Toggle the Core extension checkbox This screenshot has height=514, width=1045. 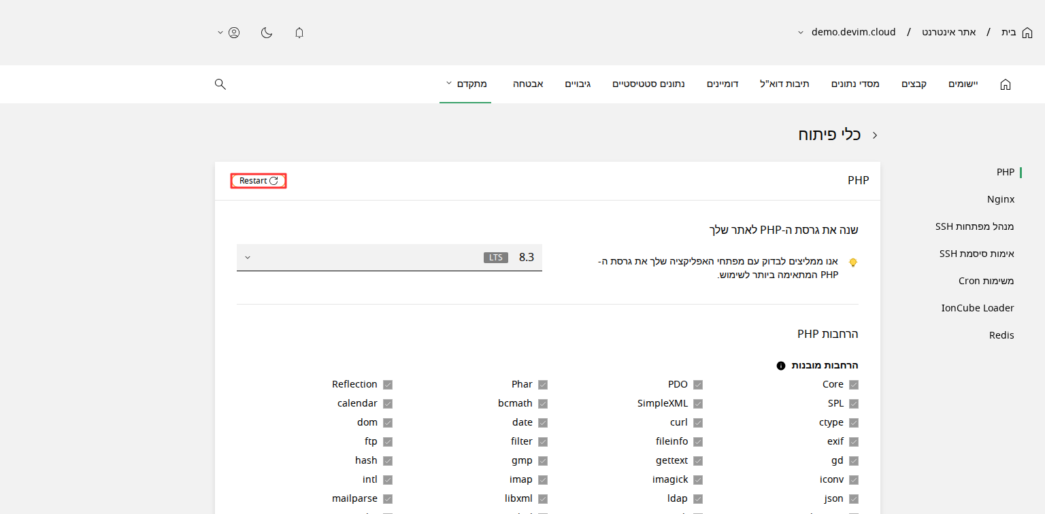pyautogui.click(x=854, y=385)
